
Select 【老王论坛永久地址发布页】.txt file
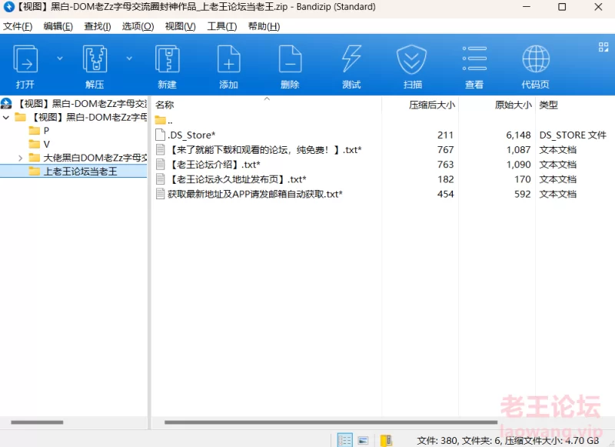coord(231,179)
